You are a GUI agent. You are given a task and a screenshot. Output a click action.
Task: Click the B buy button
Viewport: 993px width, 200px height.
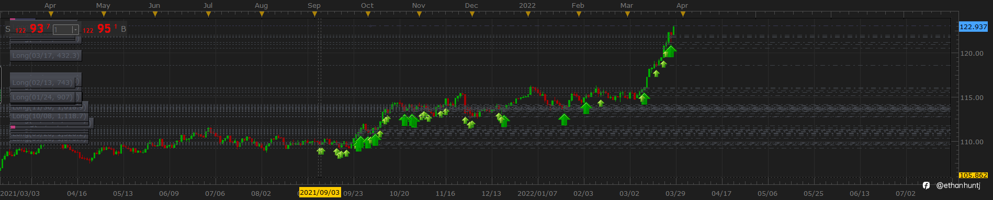point(123,29)
